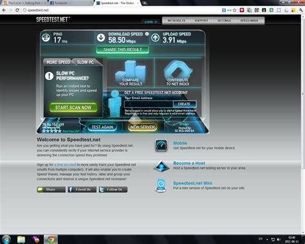Click the browser back arrow
The width and height of the screenshot is (305, 244).
click(x=4, y=10)
